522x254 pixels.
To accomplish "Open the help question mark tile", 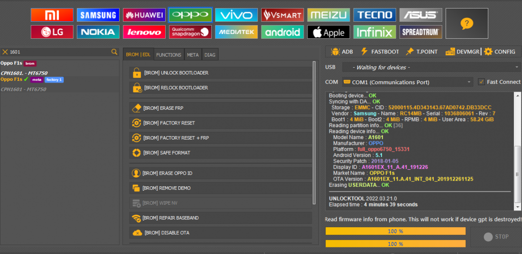I will pos(467,23).
